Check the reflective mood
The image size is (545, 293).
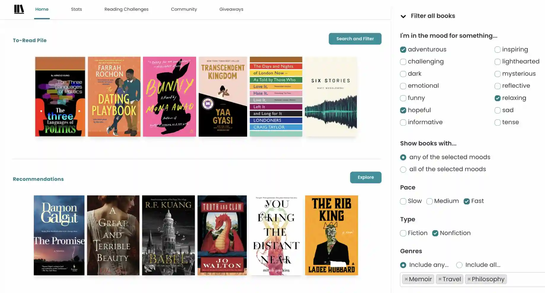click(498, 86)
